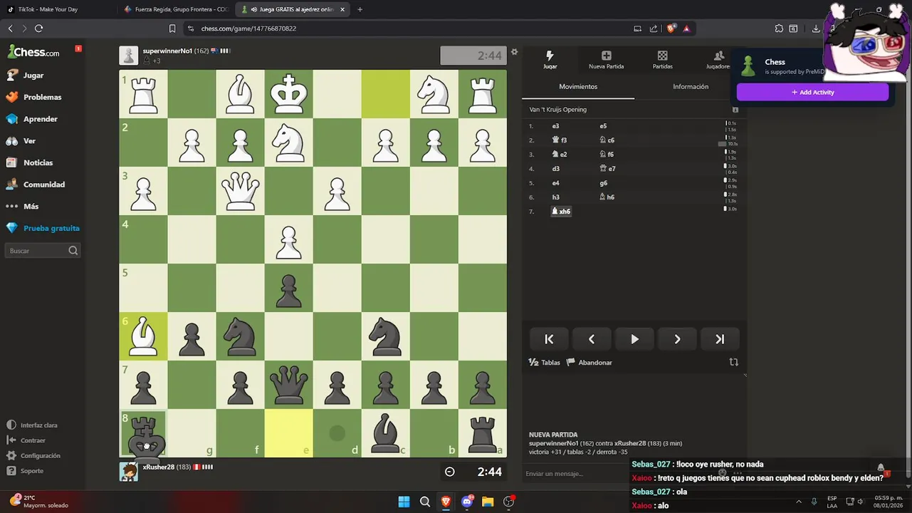Go forward one move

tap(677, 339)
